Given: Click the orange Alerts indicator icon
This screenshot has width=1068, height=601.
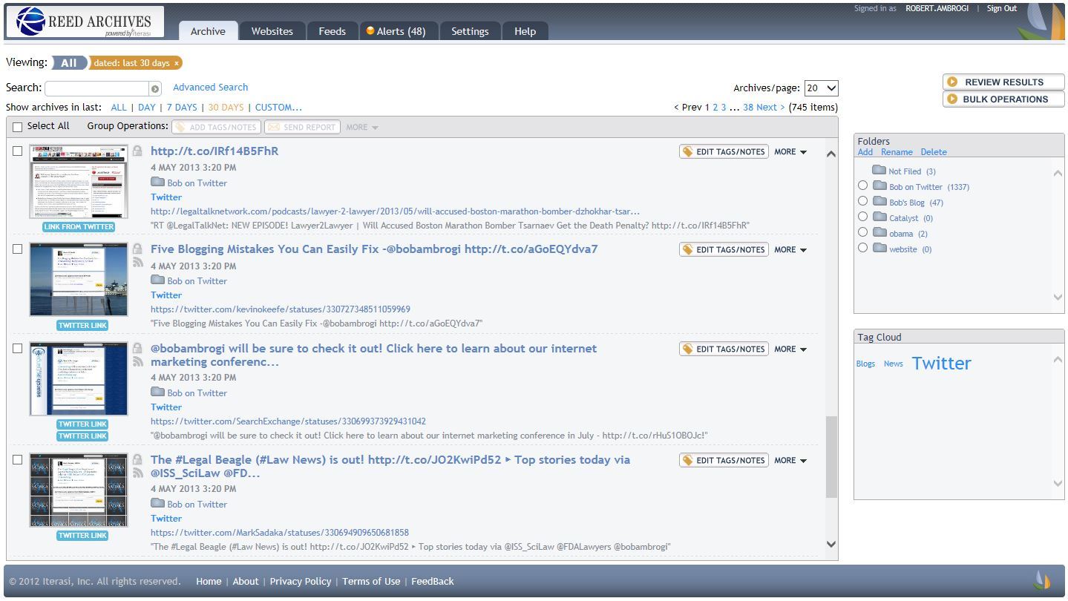Looking at the screenshot, I should point(370,30).
